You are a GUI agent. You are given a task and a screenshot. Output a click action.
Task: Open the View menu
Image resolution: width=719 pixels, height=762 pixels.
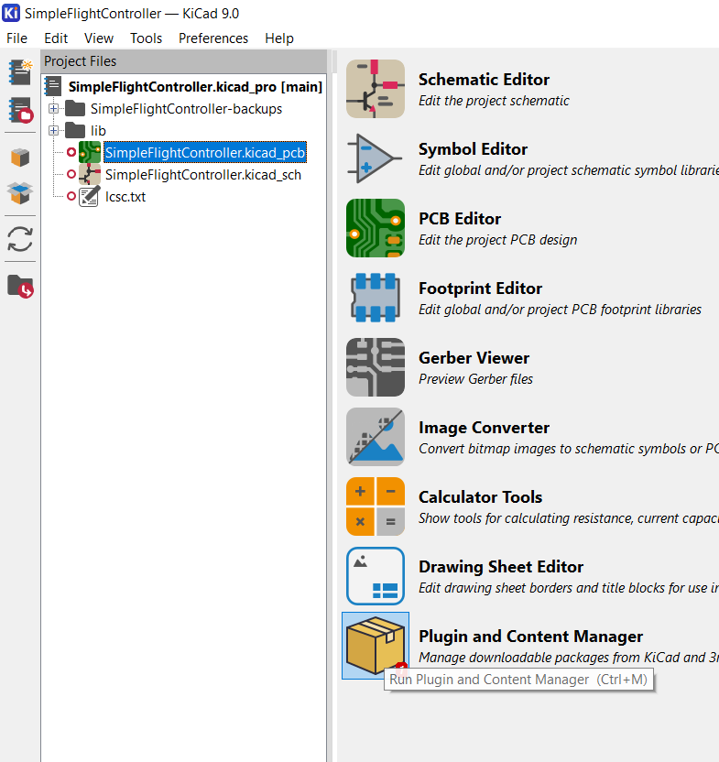[x=99, y=38]
